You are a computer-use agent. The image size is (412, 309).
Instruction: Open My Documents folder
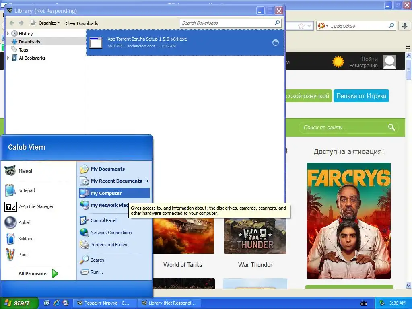(x=114, y=169)
